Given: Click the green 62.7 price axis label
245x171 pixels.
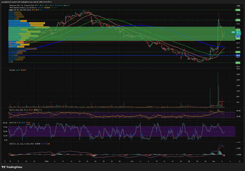Looking at the screenshot, I should coord(238,52).
